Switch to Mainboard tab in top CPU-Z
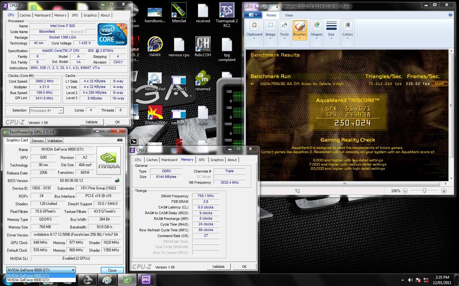Screen dimensions: 459x286 coord(42,15)
